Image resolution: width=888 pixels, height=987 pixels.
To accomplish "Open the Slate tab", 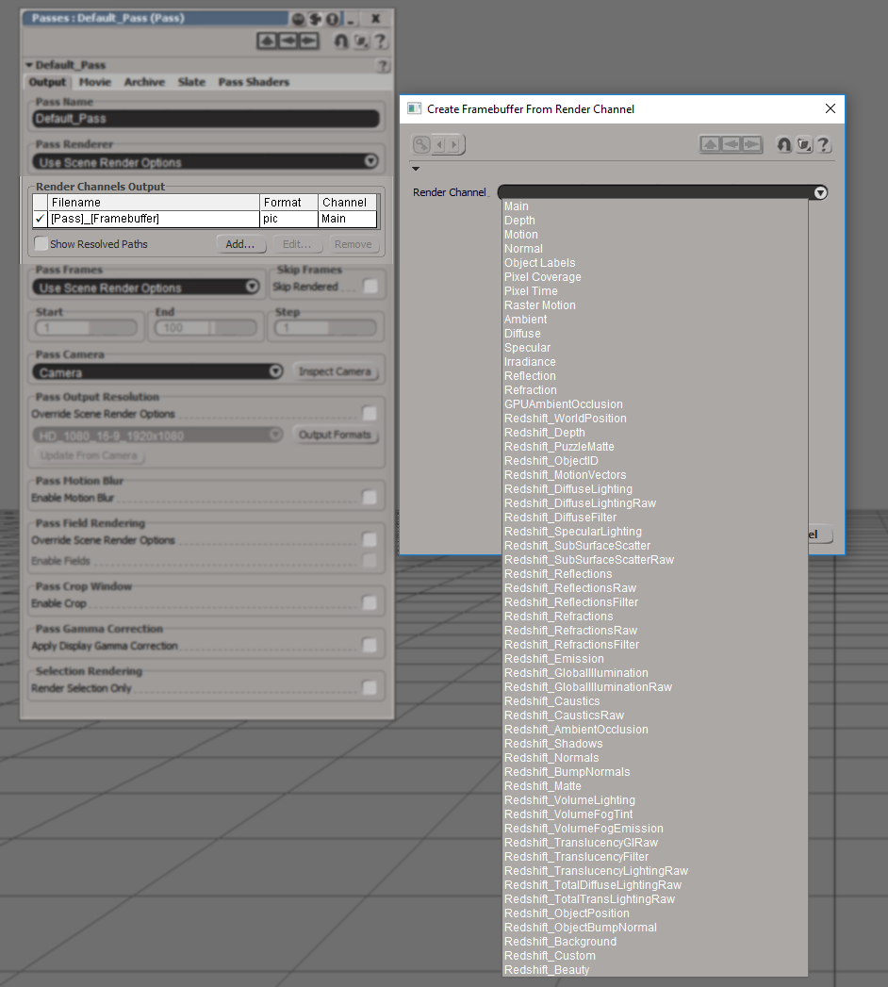I will tap(192, 82).
